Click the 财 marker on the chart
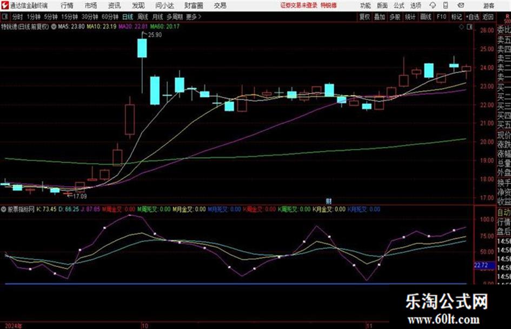The width and height of the screenshot is (511, 329). coord(329,201)
